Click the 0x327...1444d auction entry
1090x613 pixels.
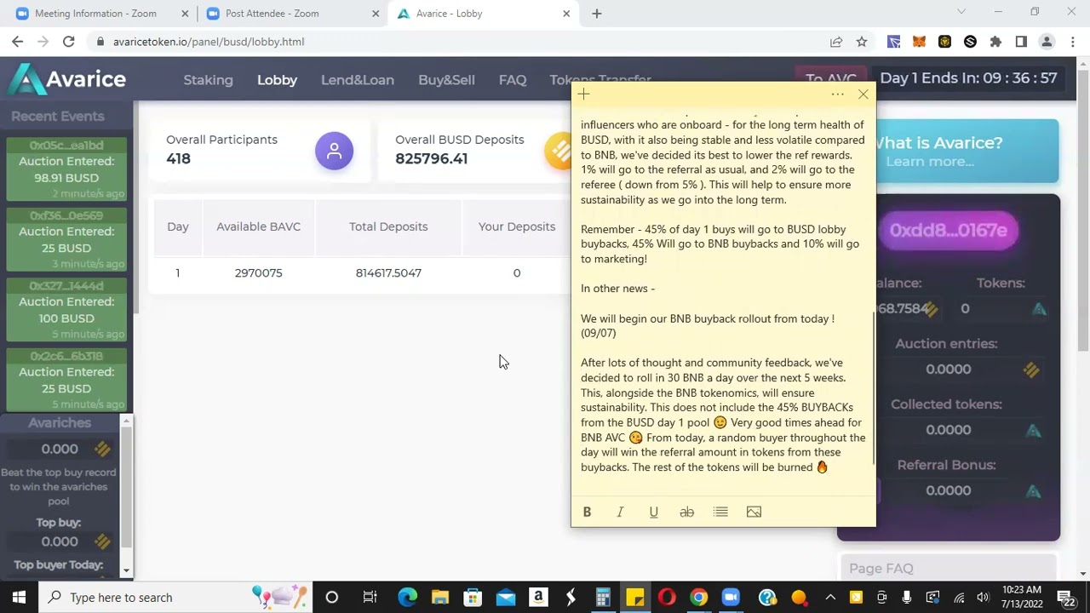66,310
